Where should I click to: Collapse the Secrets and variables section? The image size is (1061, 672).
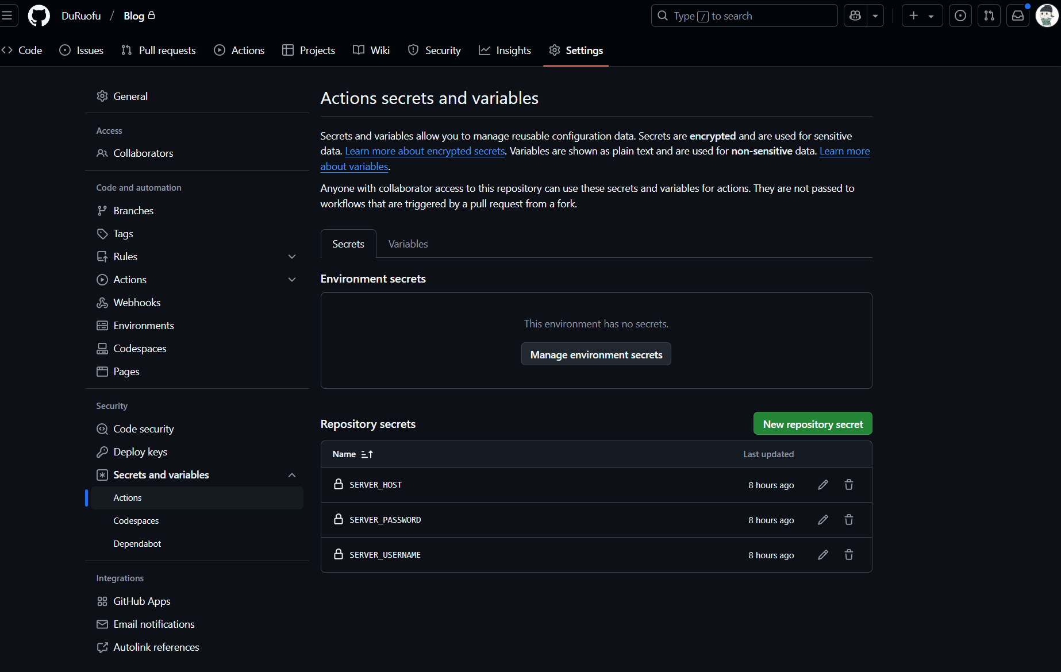coord(292,475)
